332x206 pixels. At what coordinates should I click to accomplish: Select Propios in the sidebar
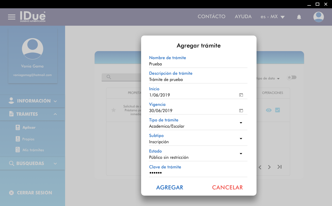pos(28,139)
